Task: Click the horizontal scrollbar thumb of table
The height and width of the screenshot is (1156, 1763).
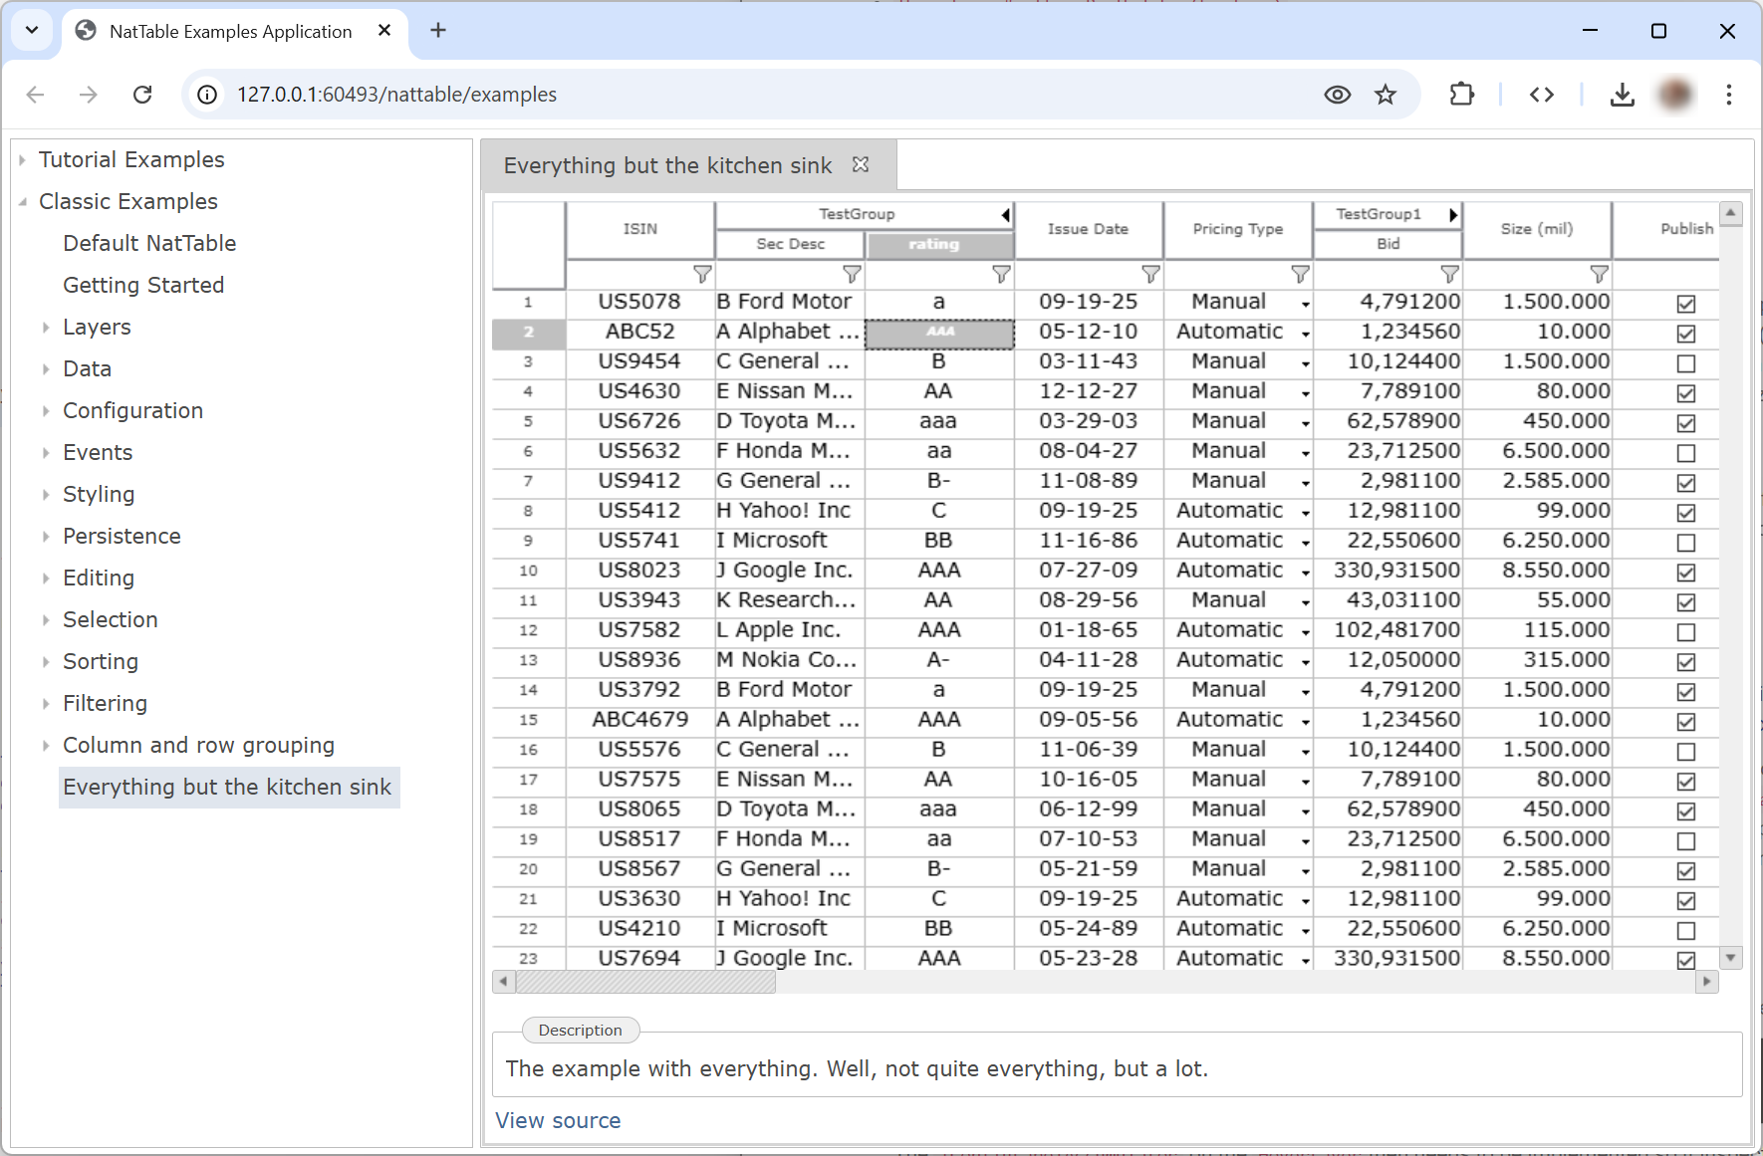Action: tap(644, 983)
